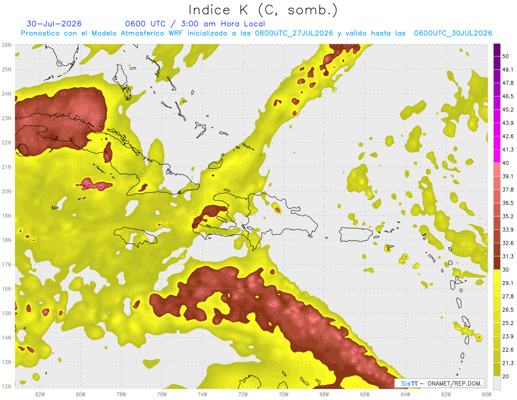Click longitude label "82W"
The width and height of the screenshot is (517, 400).
40,394
